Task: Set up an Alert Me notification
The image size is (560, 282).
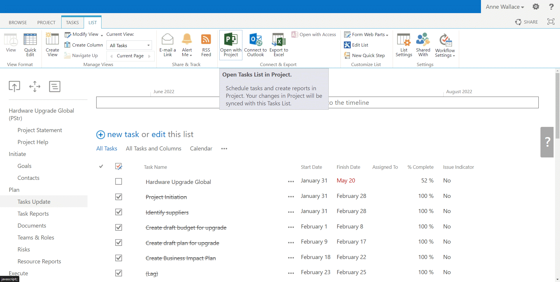Action: (187, 45)
